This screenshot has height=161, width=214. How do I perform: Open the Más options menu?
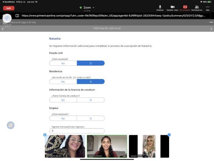208,8
